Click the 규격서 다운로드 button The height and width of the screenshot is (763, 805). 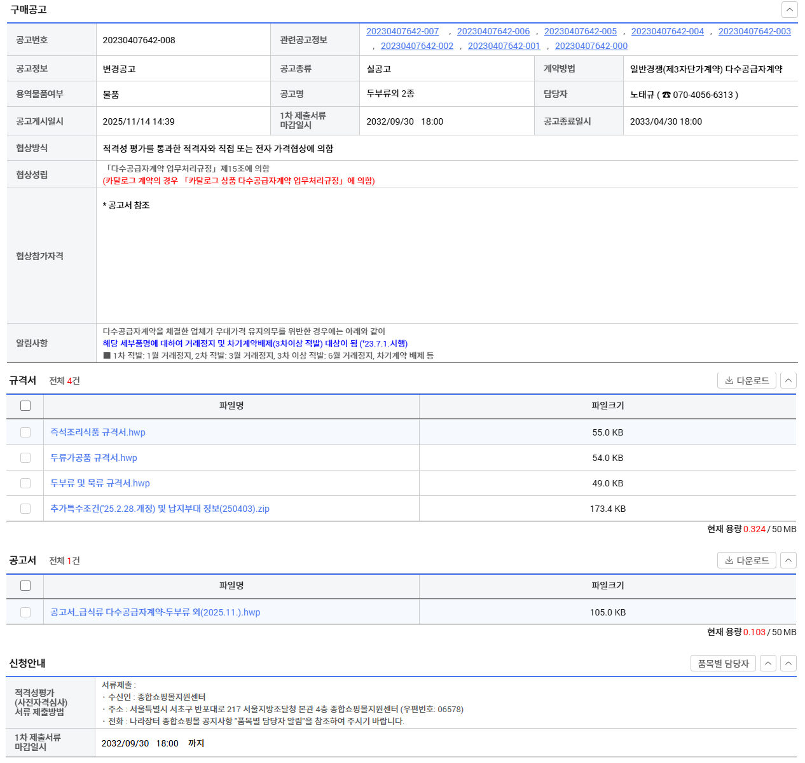(747, 381)
